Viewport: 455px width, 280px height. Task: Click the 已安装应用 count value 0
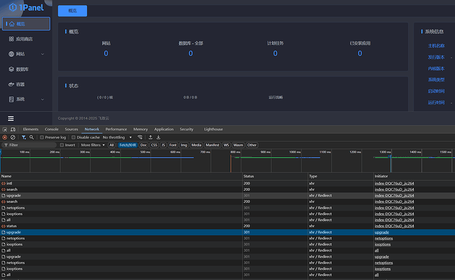[360, 53]
